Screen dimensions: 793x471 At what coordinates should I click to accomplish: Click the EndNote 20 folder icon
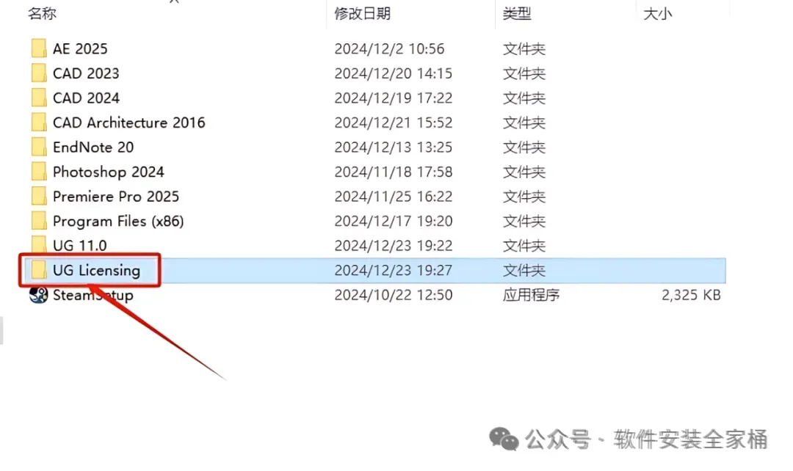[38, 147]
